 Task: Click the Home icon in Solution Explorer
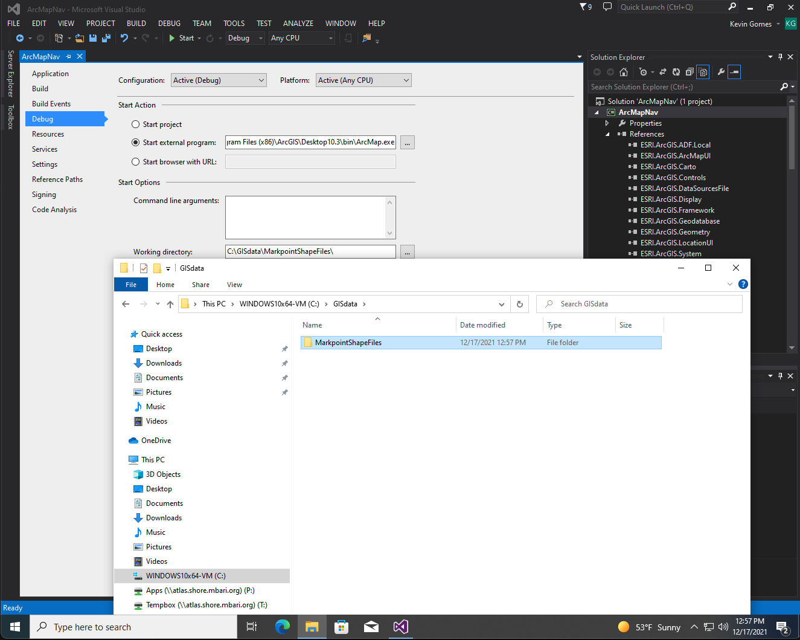coord(624,72)
